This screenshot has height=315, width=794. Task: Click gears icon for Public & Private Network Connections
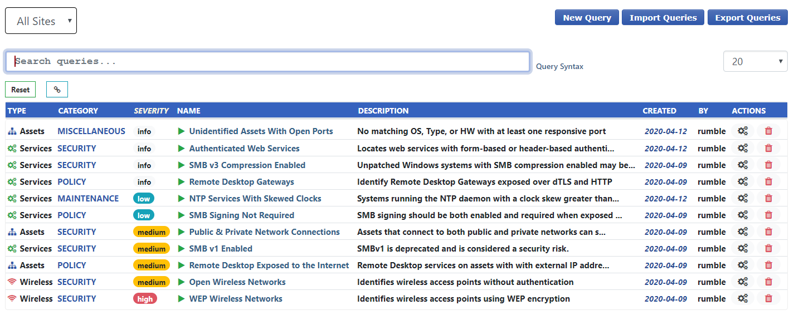pos(742,232)
